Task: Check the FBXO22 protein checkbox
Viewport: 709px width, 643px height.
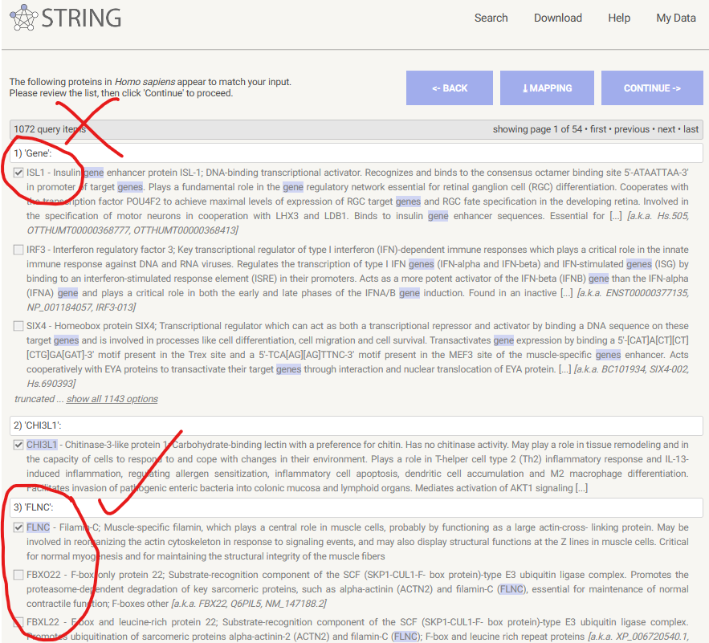Action: pos(18,575)
